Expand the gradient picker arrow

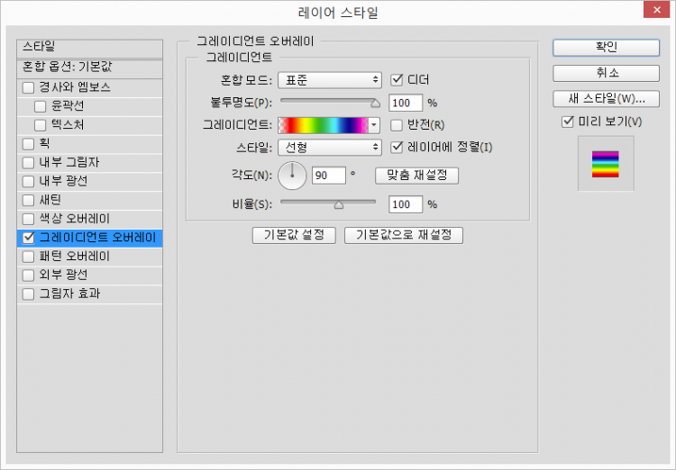coord(375,125)
